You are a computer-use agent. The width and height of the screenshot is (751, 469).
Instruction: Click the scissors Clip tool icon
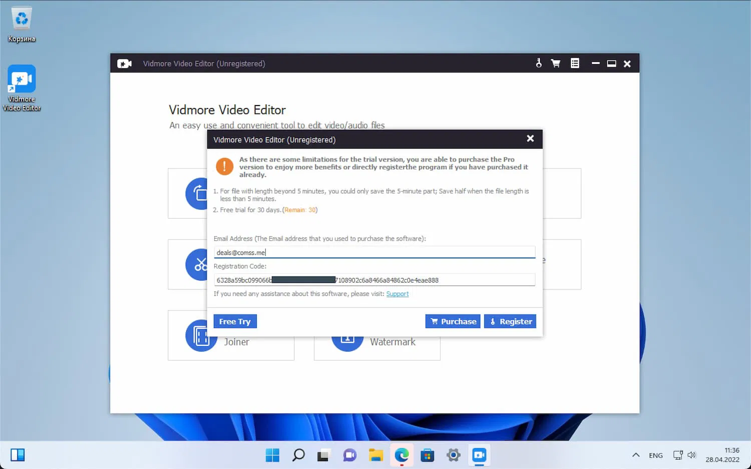point(196,264)
